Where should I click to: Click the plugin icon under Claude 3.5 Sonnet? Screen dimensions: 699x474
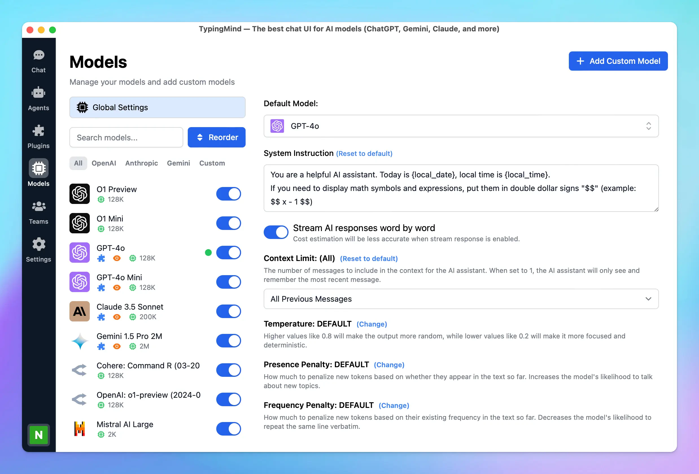tap(101, 317)
